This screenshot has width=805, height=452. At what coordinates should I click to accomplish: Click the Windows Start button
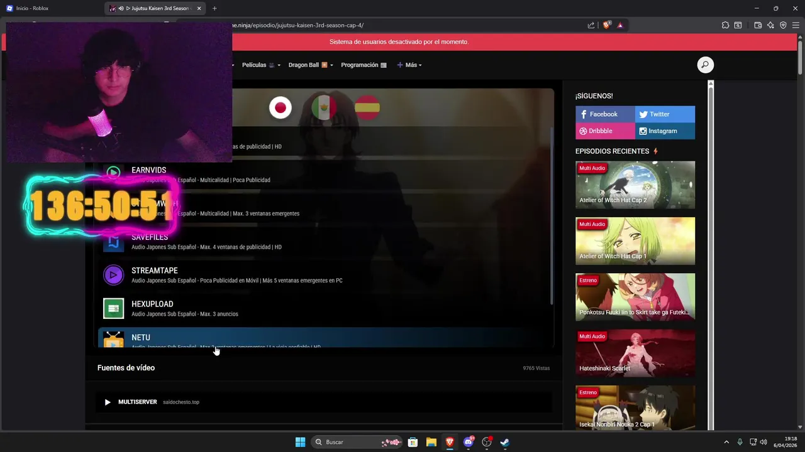[300, 442]
